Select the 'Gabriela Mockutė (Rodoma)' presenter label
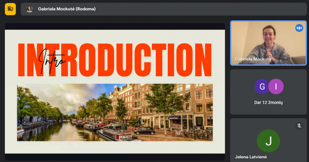Screen dimensions: 309x162 [67, 9]
